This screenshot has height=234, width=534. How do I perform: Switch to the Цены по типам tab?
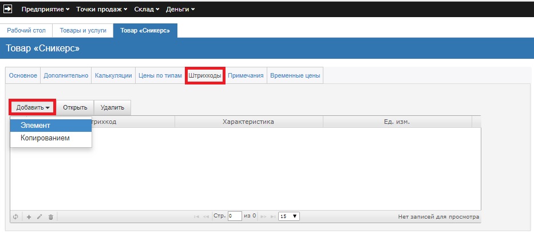pos(160,75)
